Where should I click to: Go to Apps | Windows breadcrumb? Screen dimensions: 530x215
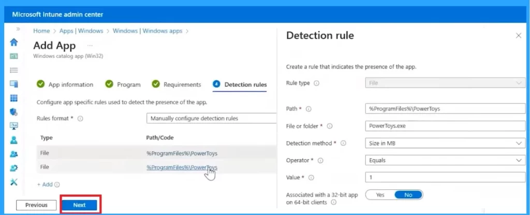pos(81,31)
